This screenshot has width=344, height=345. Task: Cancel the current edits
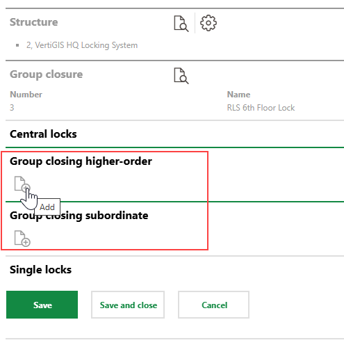[214, 305]
